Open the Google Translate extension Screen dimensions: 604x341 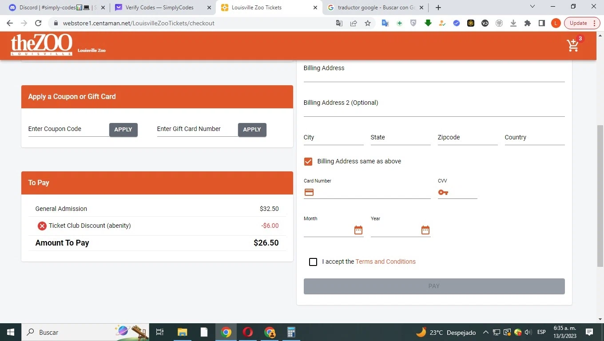tap(385, 23)
